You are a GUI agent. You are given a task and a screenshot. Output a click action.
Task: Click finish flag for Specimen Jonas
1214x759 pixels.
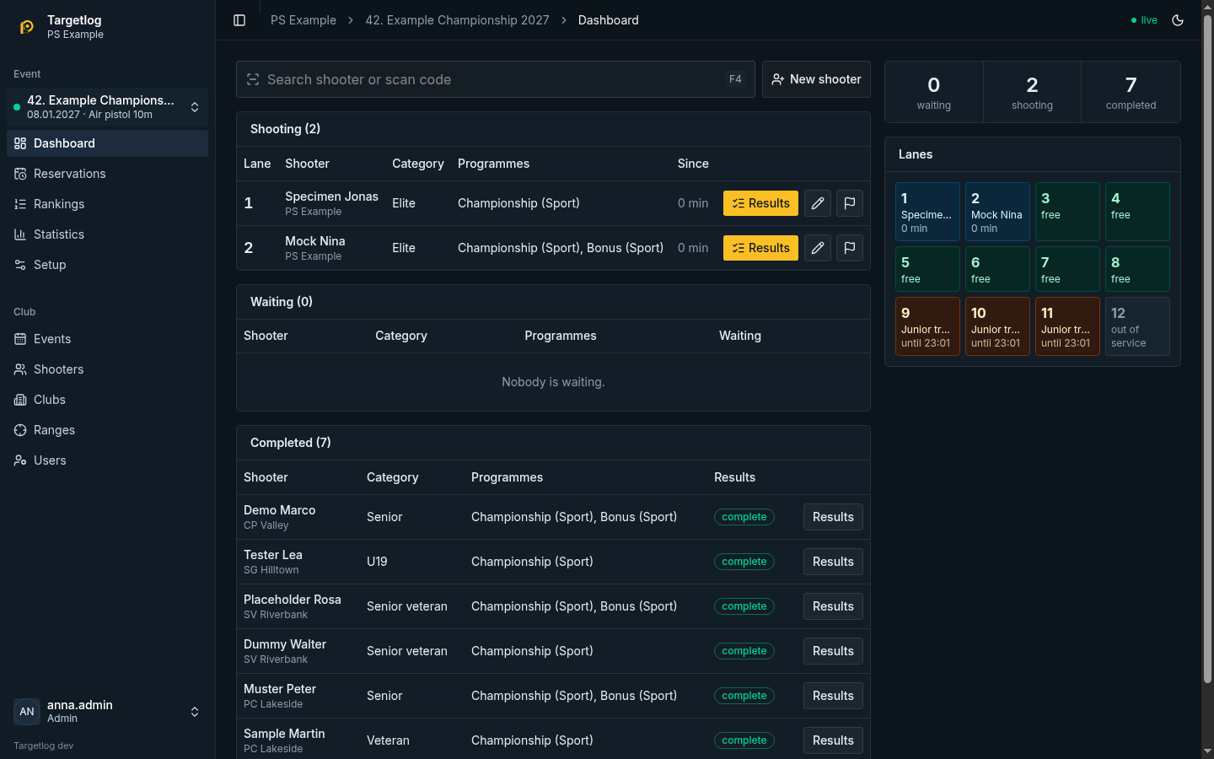(850, 203)
